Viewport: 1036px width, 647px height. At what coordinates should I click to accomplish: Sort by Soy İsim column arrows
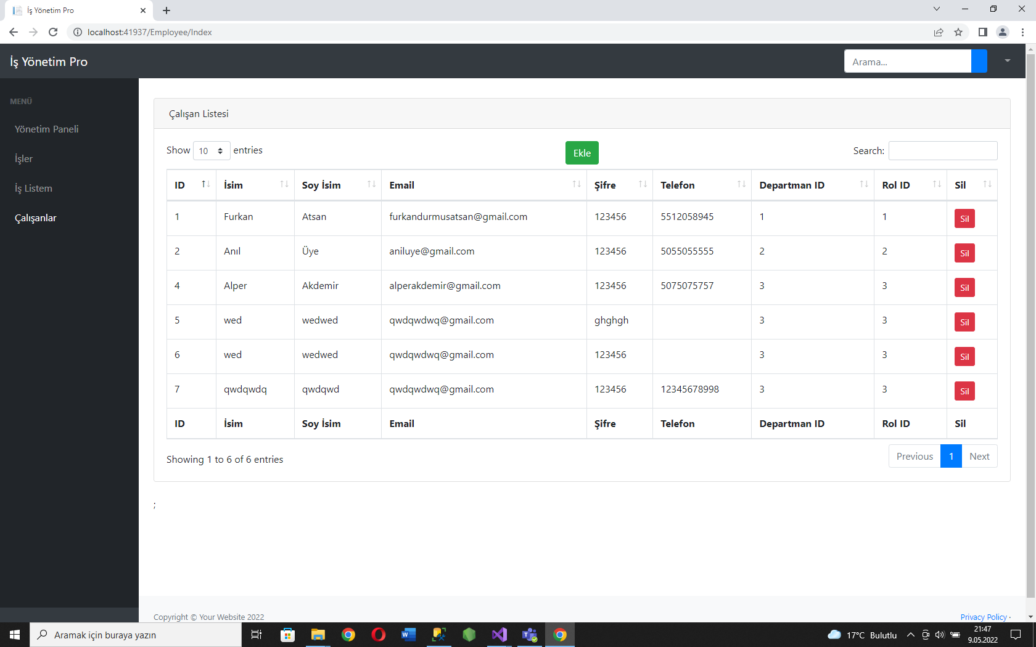click(371, 184)
